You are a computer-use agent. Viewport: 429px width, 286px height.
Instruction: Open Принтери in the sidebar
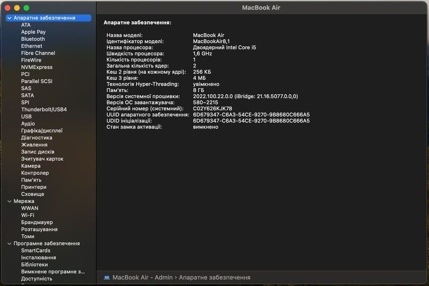(x=33, y=187)
